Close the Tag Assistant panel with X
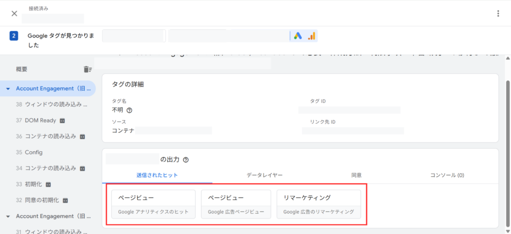Image resolution: width=511 pixels, height=234 pixels. (x=14, y=13)
